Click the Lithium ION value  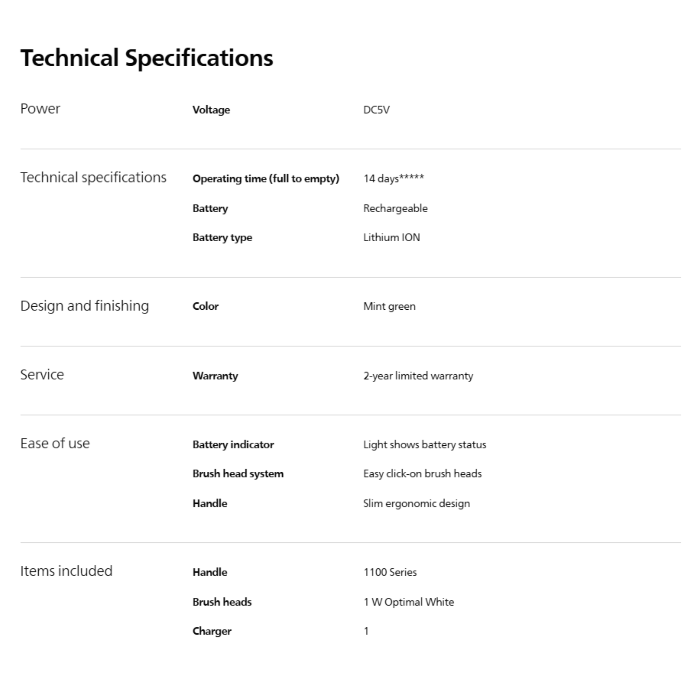[391, 238]
